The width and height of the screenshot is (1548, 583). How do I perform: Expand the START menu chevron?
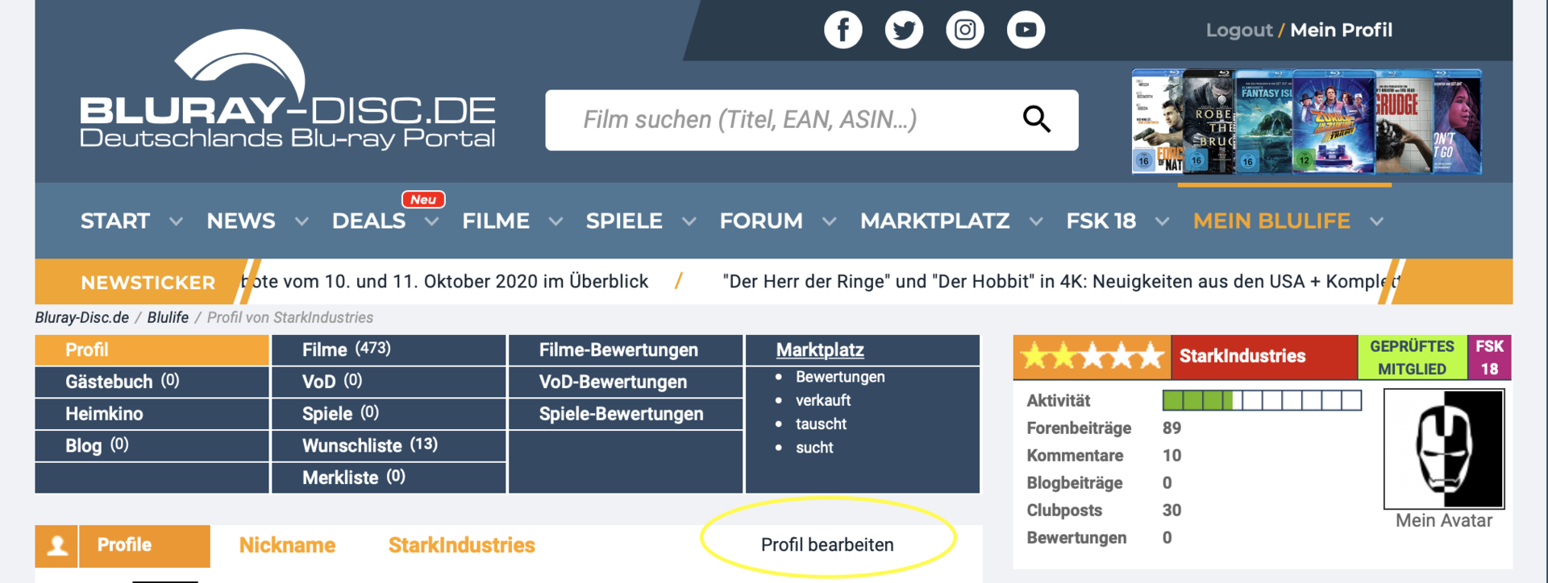click(x=176, y=221)
